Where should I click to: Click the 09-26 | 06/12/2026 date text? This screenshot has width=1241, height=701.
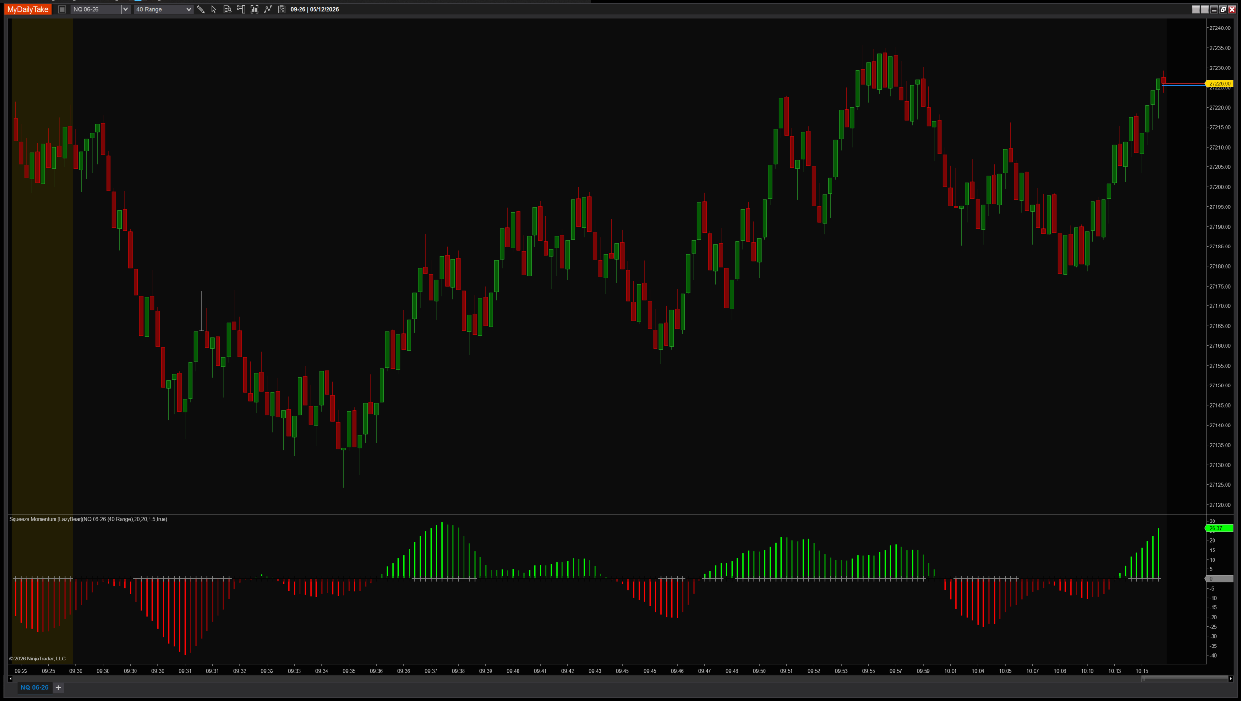pyautogui.click(x=314, y=9)
